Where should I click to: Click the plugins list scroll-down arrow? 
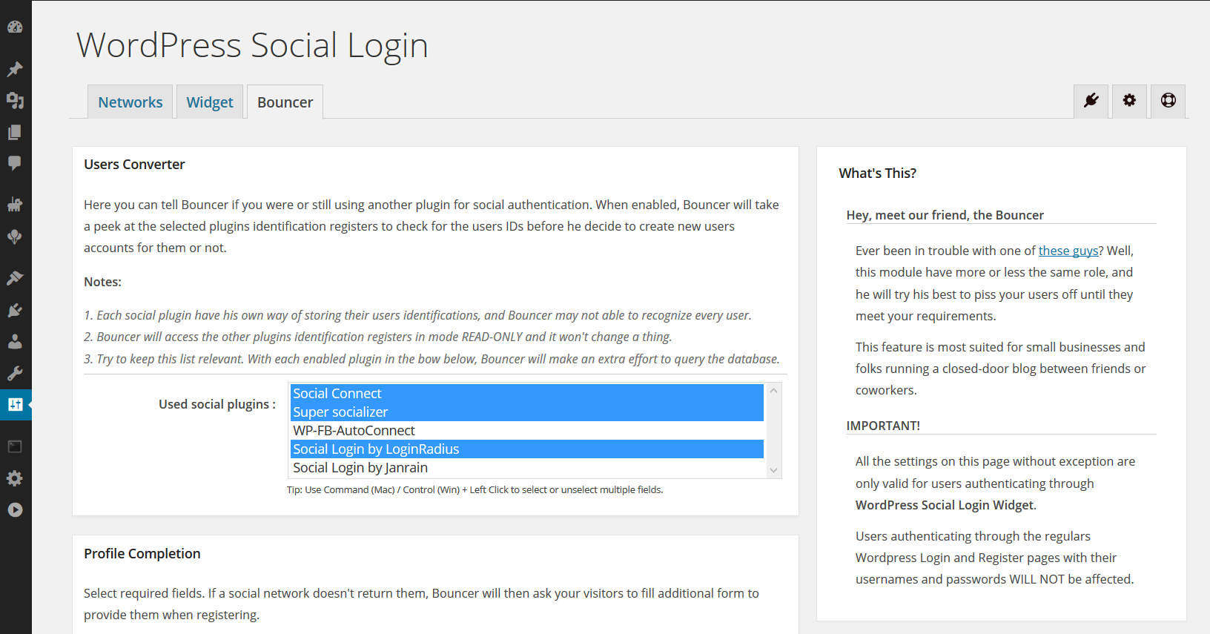coord(773,470)
